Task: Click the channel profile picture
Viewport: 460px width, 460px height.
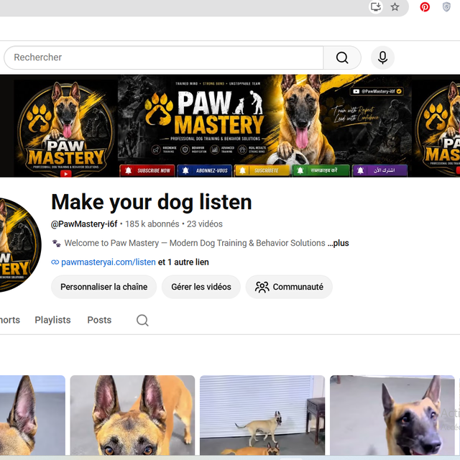Action: pyautogui.click(x=20, y=244)
